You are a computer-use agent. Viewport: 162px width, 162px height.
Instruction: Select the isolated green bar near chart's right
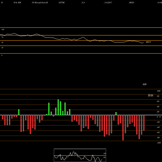[x=116, y=114]
